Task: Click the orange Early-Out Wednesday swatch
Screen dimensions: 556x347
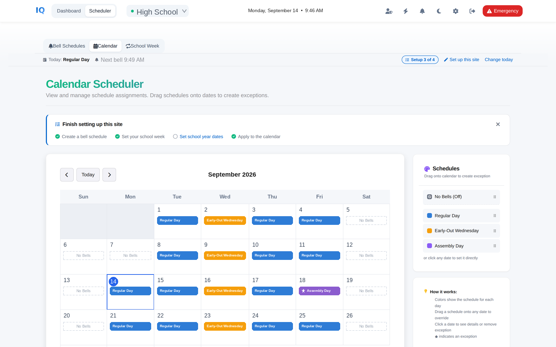Action: pos(430,231)
